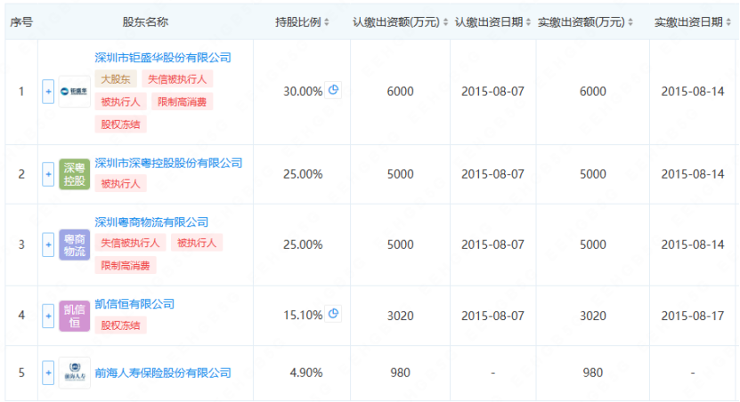Image resolution: width=740 pixels, height=402 pixels.
Task: Open 凯信恒有限公司 company link
Action: point(134,304)
